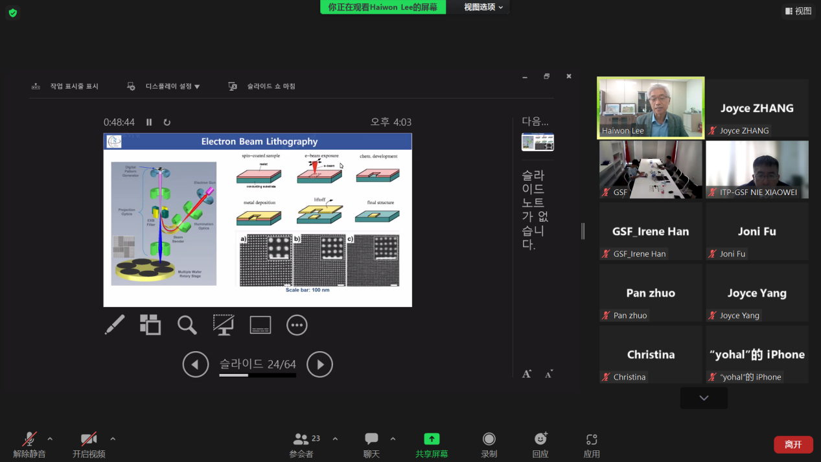The height and width of the screenshot is (462, 821).
Task: Select "yohal"的 iPhone participant tile
Action: [x=757, y=354]
